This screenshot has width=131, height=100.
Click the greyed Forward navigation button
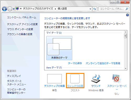point(10,9)
